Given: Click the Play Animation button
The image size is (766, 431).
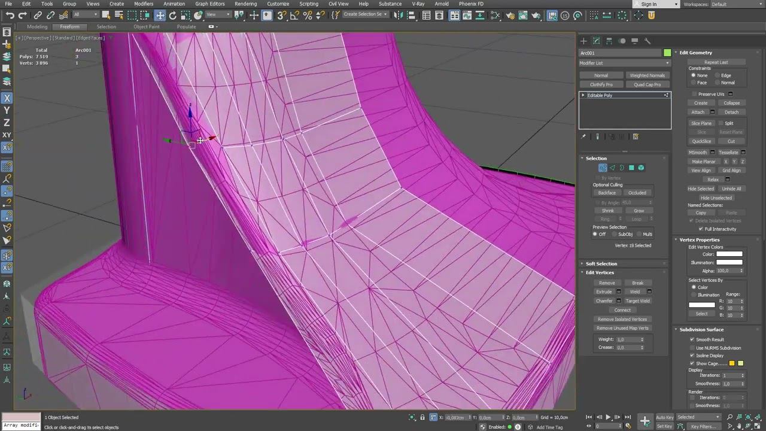Looking at the screenshot, I should [x=608, y=417].
